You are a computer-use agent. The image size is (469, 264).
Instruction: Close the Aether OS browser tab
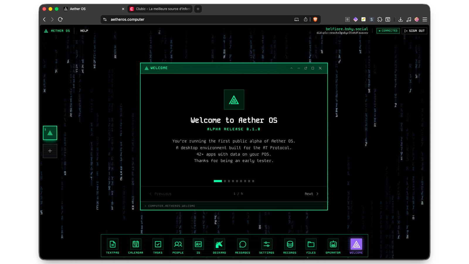(123, 9)
